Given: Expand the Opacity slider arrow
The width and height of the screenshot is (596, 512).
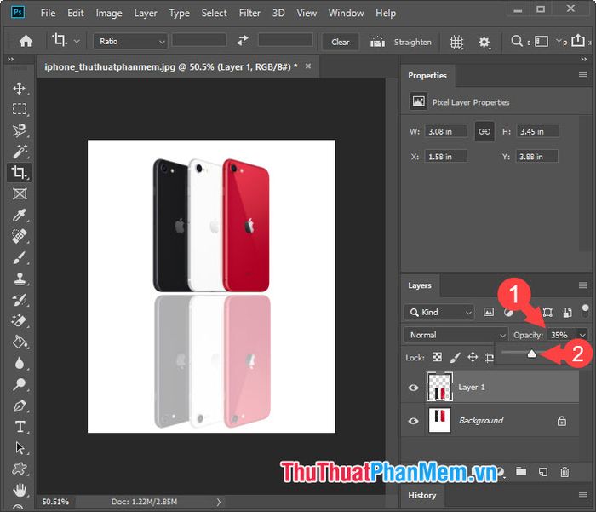Looking at the screenshot, I should click(x=582, y=335).
